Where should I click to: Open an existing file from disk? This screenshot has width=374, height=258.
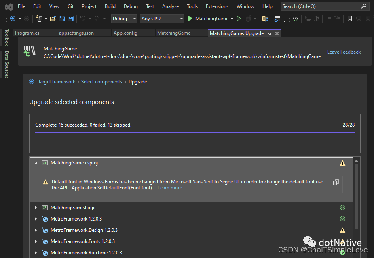tap(53, 19)
